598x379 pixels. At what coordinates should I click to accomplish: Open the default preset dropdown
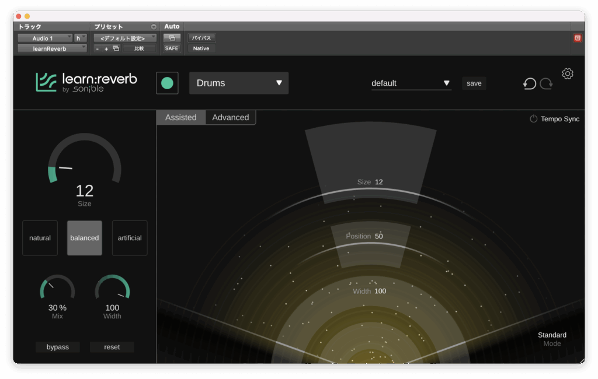coord(411,83)
